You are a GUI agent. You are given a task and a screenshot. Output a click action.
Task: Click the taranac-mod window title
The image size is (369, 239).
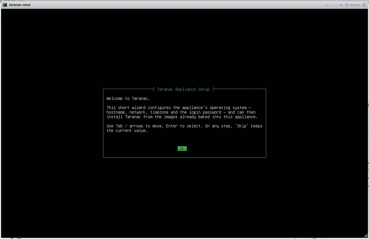pyautogui.click(x=20, y=5)
